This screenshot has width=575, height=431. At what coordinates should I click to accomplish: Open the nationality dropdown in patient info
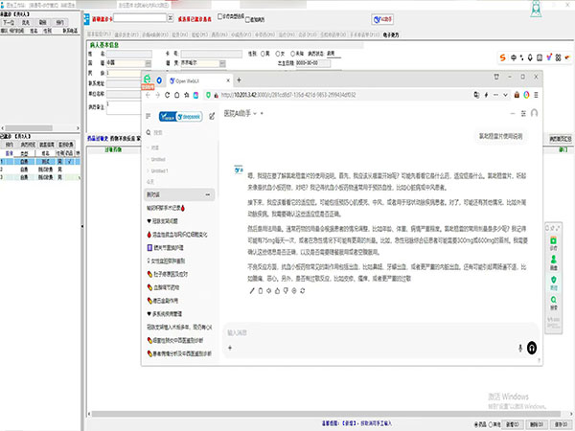[x=148, y=63]
